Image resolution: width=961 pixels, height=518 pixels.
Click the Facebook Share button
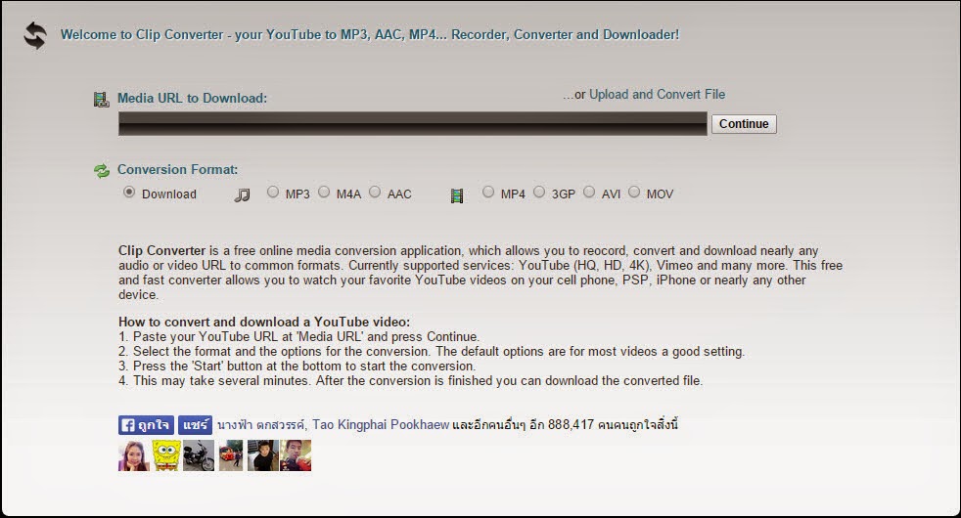(x=195, y=425)
